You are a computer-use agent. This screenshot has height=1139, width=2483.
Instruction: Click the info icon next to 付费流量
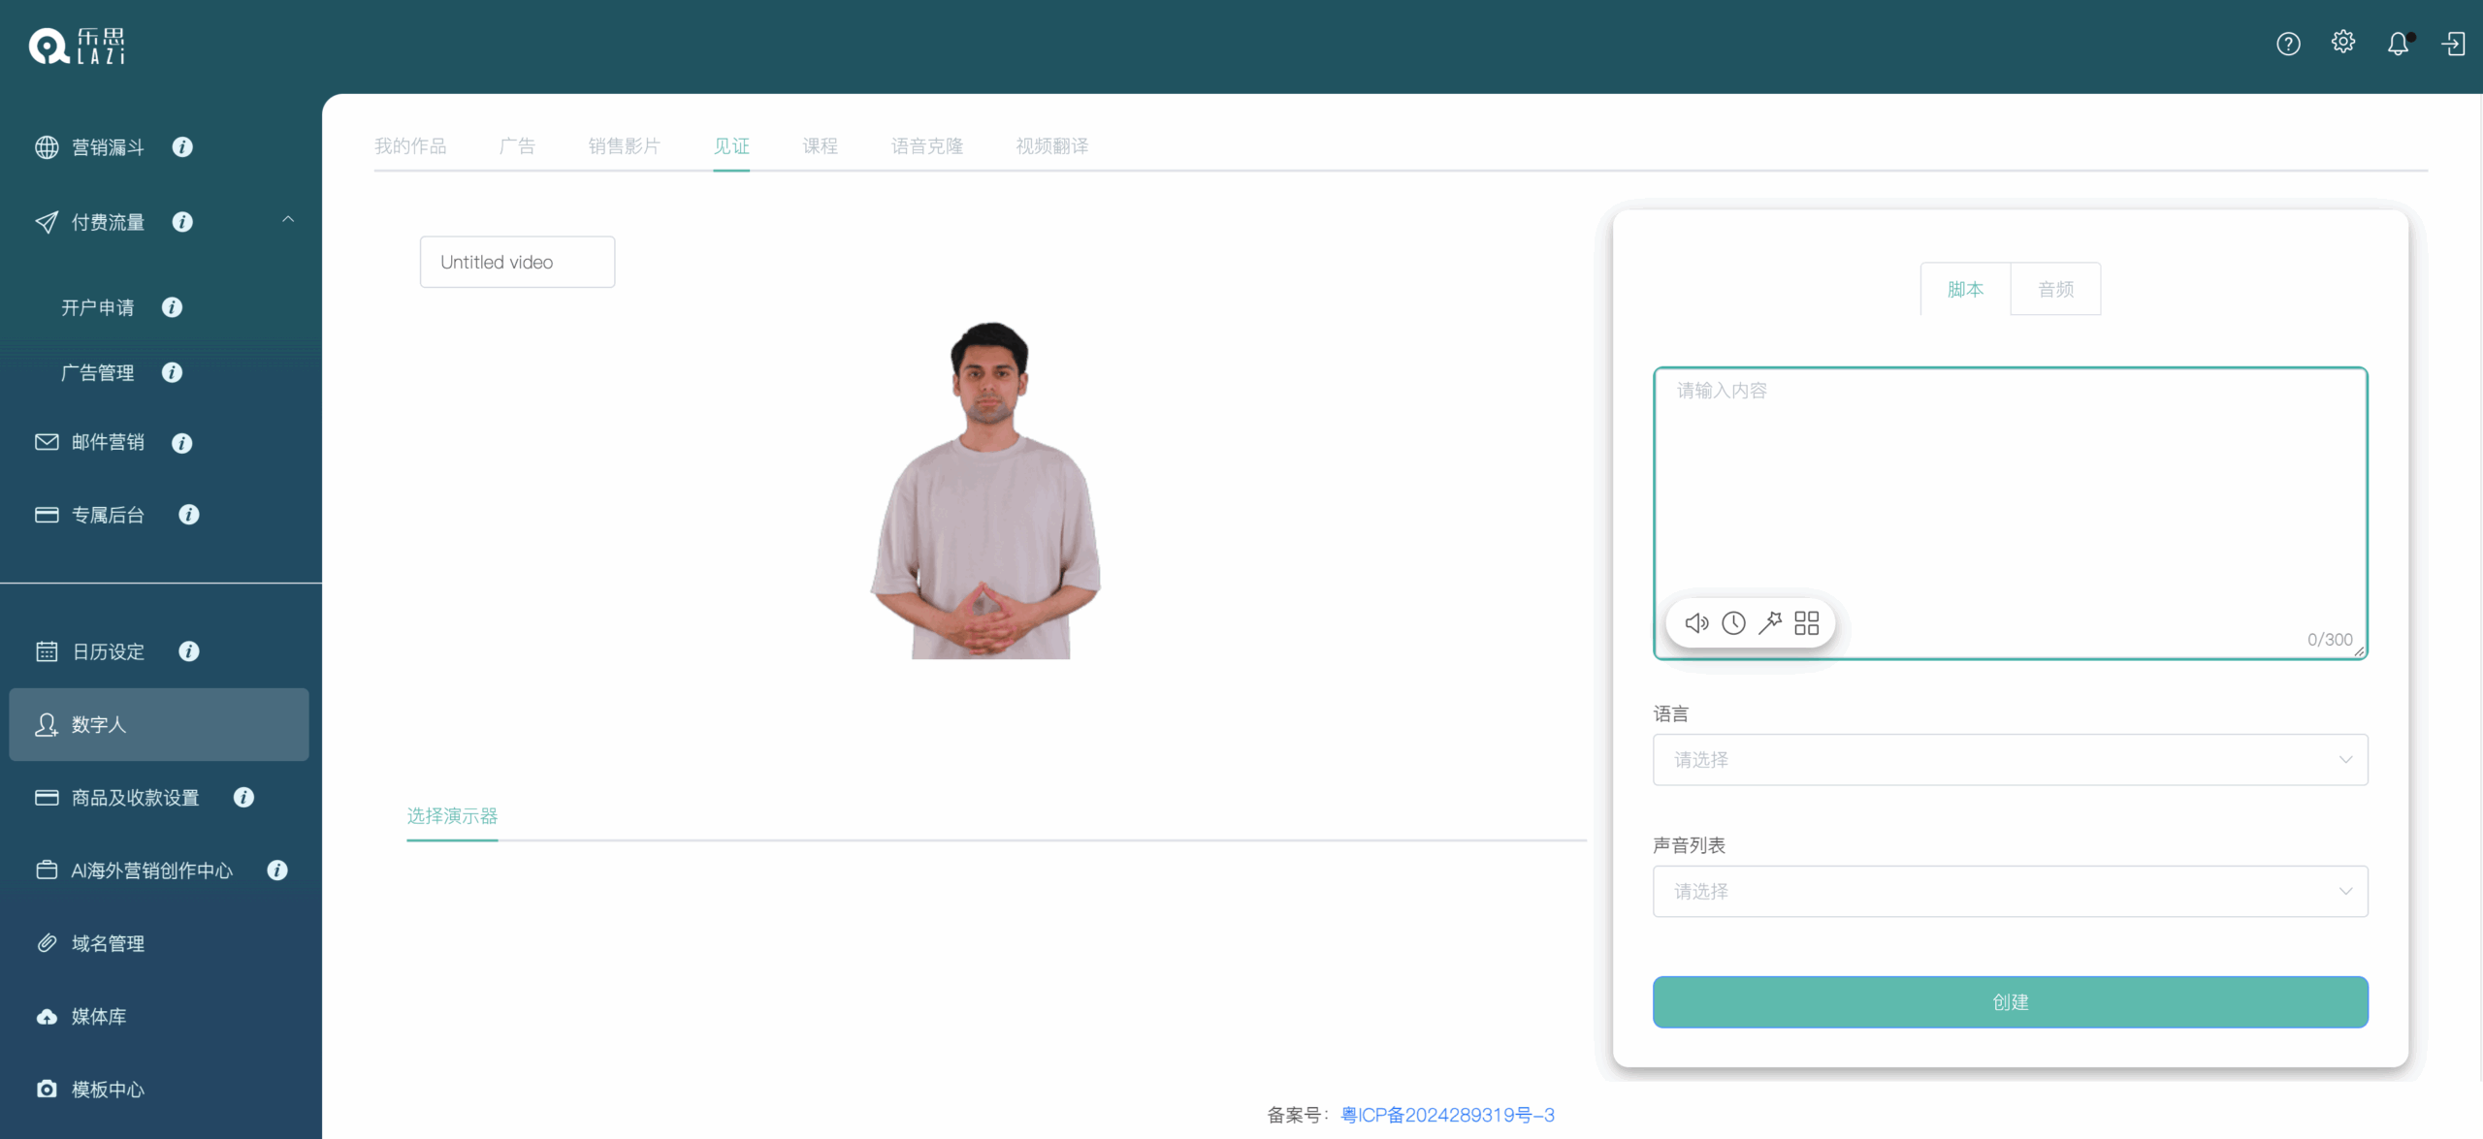click(182, 222)
